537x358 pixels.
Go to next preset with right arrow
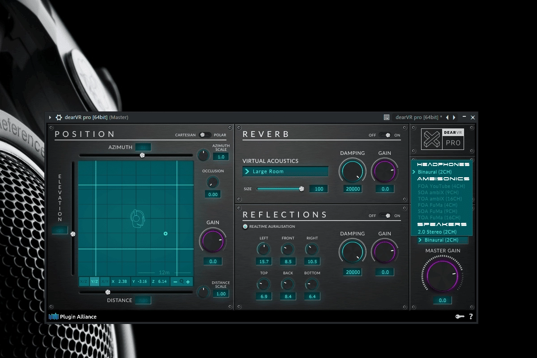click(454, 117)
